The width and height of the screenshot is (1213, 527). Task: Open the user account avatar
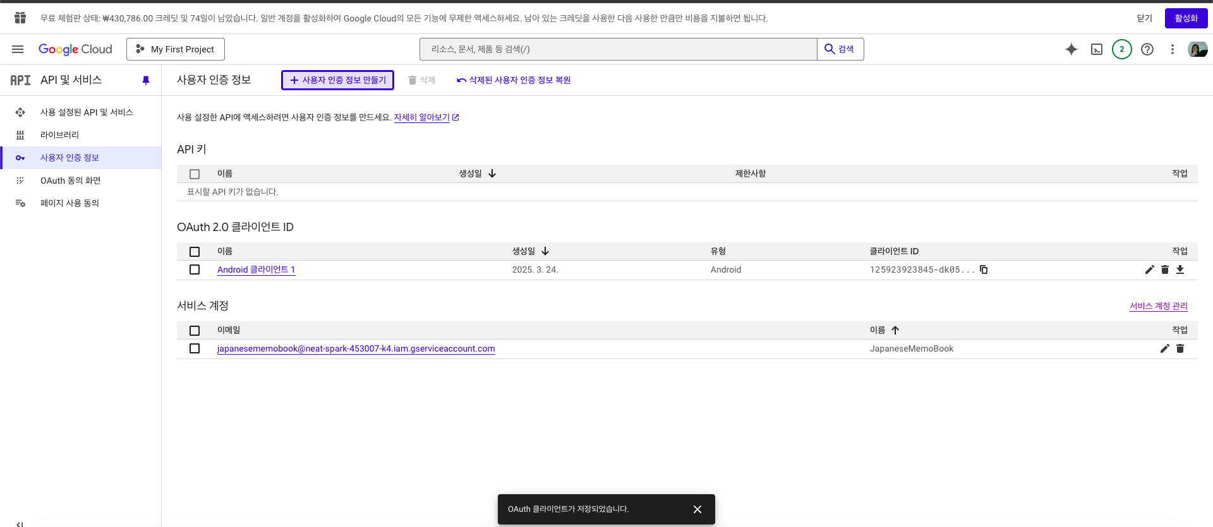tap(1197, 49)
